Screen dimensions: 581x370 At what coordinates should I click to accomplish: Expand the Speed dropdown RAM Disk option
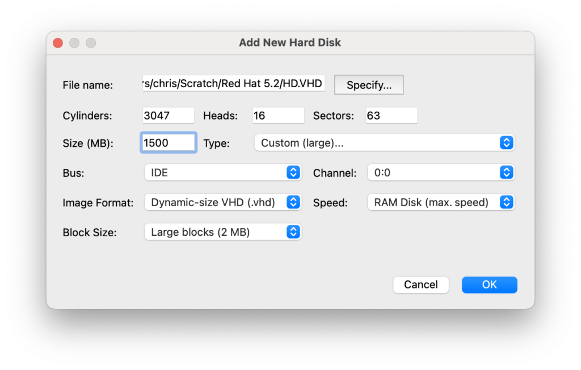(440, 202)
